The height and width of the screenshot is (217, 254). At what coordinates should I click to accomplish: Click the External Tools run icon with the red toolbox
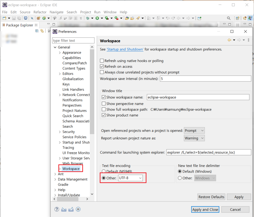(x=116, y=18)
